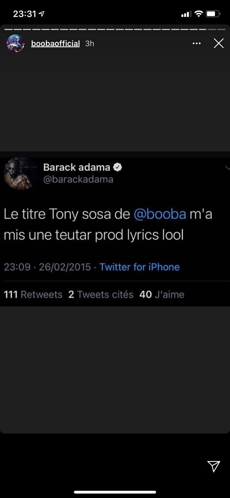Close the story with the X icon
This screenshot has width=230, height=498.
coord(219,43)
